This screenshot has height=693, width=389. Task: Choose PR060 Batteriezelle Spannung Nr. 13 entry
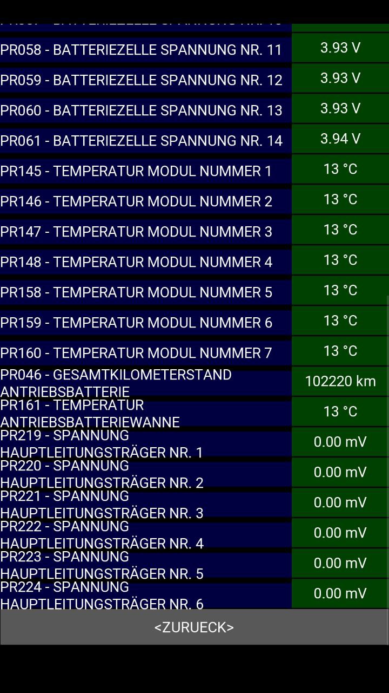(x=142, y=110)
